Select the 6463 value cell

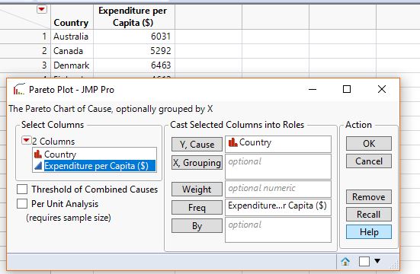(x=134, y=65)
